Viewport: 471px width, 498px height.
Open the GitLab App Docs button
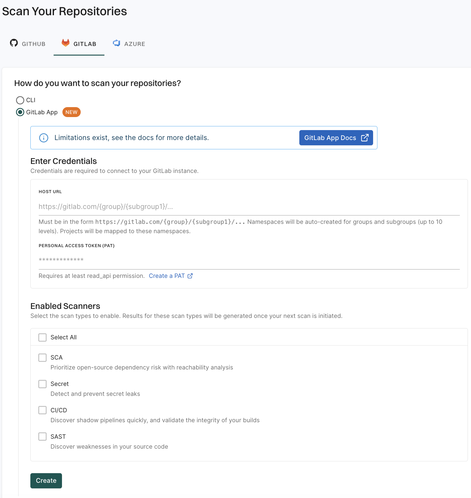pyautogui.click(x=336, y=138)
